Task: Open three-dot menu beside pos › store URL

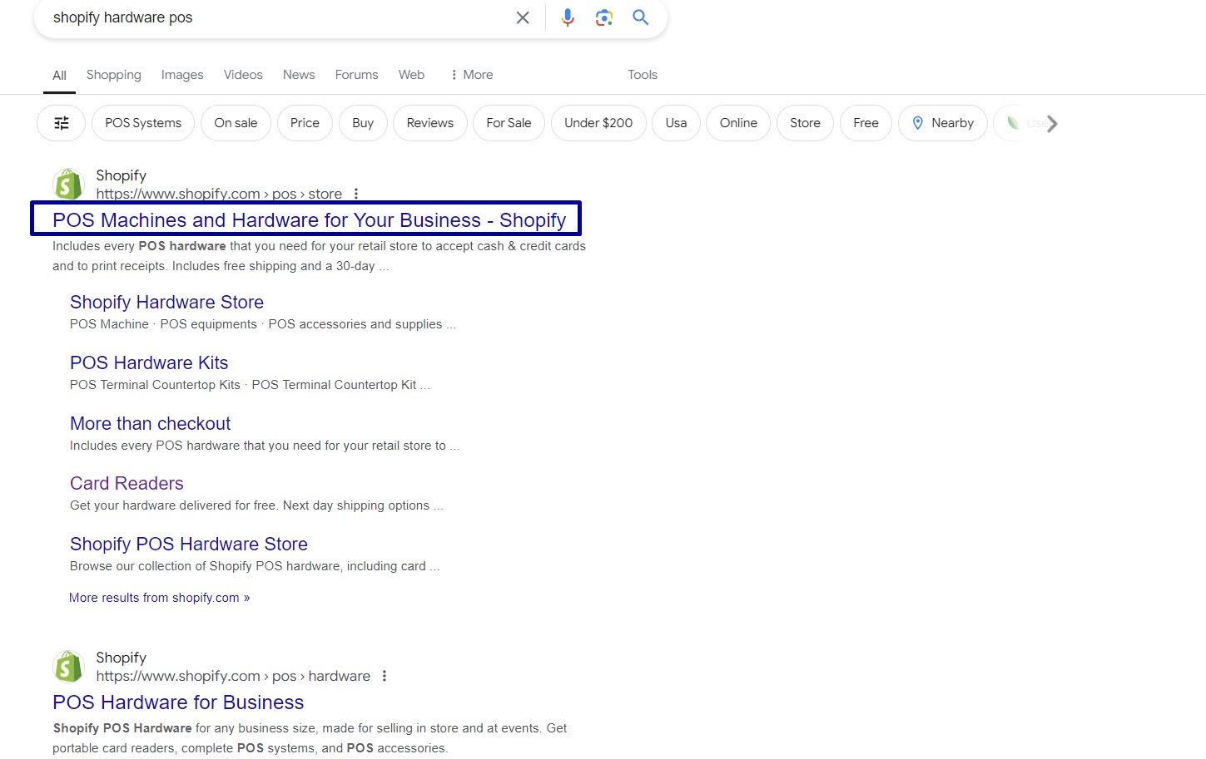Action: point(356,194)
